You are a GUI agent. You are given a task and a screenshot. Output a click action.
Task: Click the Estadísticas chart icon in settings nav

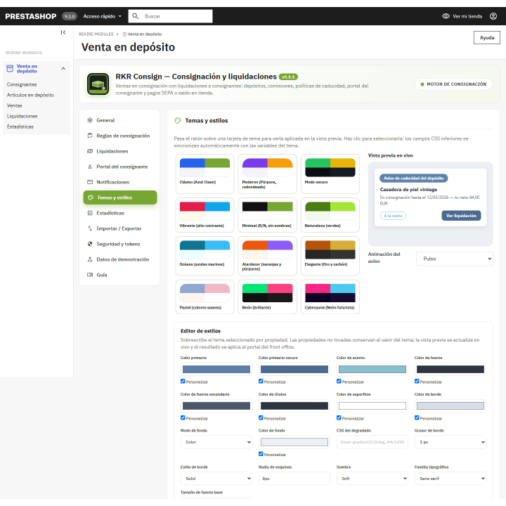pos(90,213)
